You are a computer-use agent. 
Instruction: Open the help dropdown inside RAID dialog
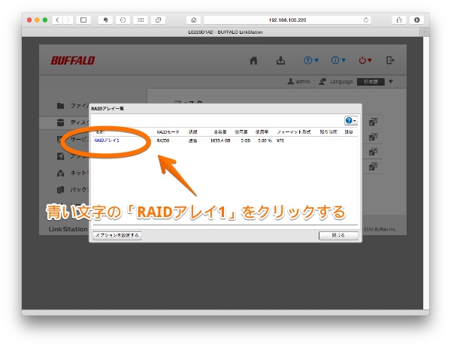[351, 120]
